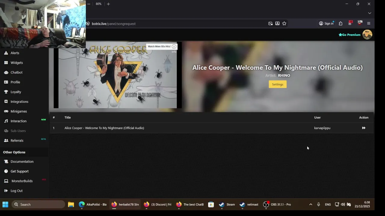Open clock and date 21/12/2025
The width and height of the screenshot is (385, 216).
click(362, 204)
